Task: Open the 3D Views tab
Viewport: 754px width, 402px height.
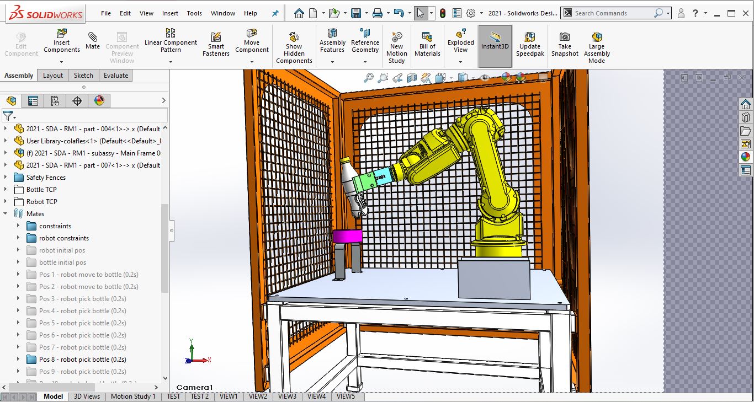Action: [x=87, y=396]
